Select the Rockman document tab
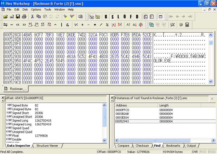Viewport: 217px width, 154px height. pos(16,89)
